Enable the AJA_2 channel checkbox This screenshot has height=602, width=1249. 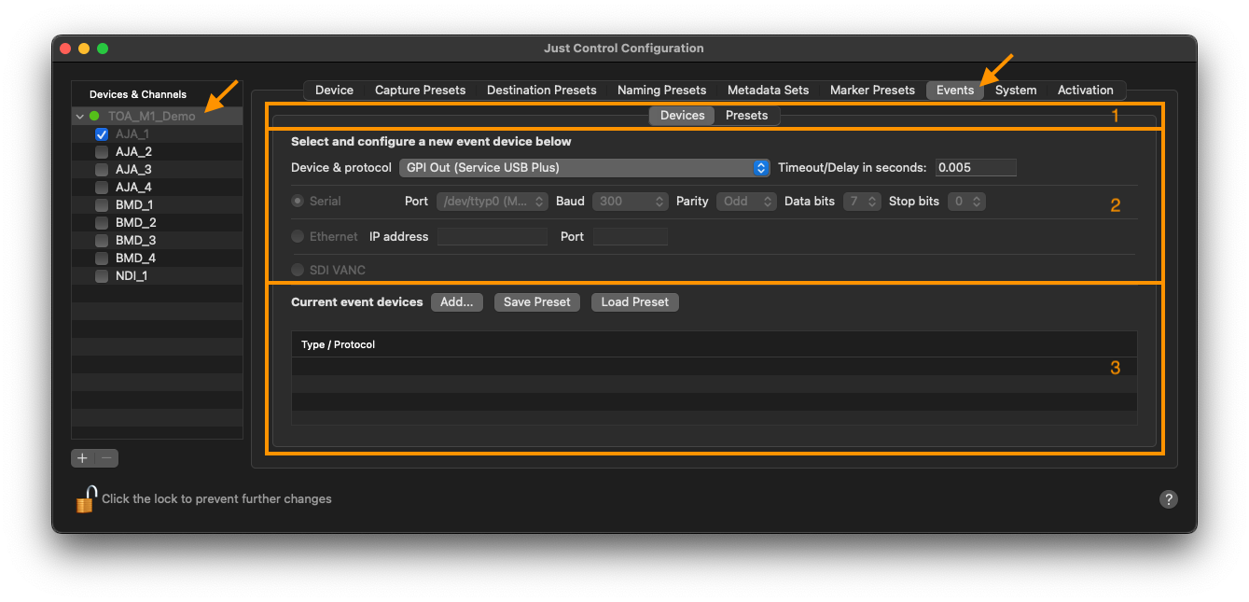point(102,152)
